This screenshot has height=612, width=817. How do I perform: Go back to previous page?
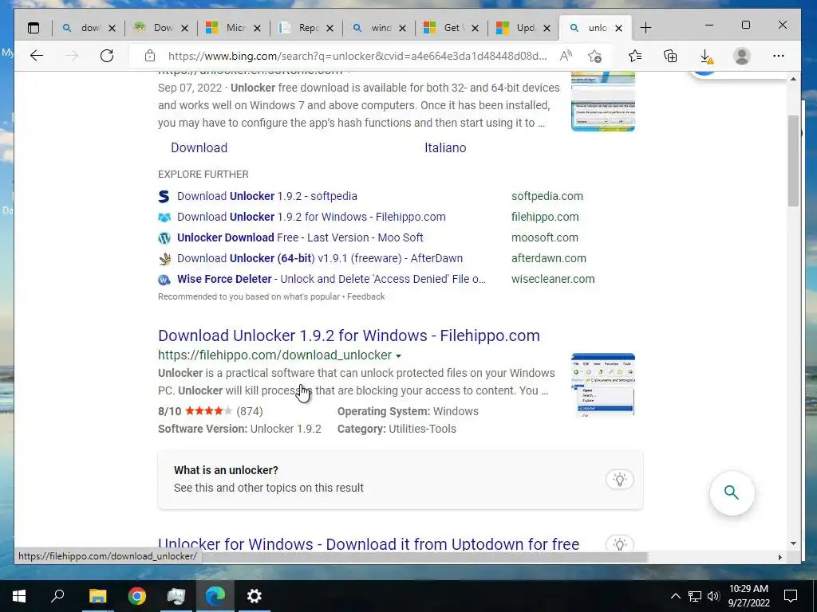37,56
